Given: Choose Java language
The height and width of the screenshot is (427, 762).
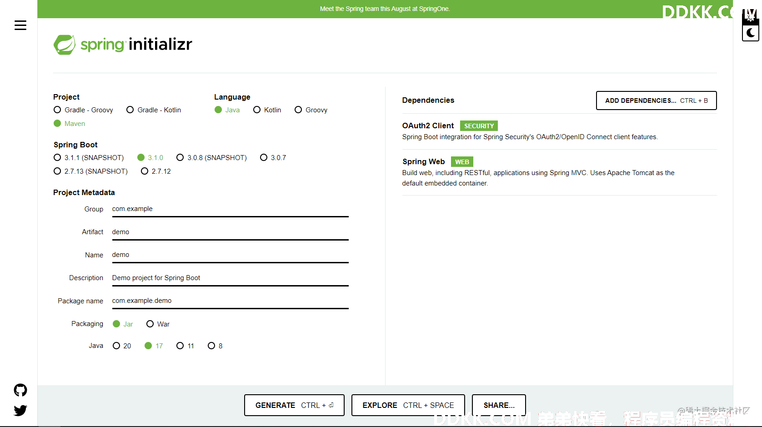Looking at the screenshot, I should click(227, 110).
